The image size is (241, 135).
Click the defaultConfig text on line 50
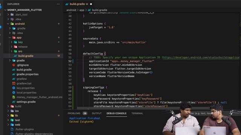[x=93, y=54]
